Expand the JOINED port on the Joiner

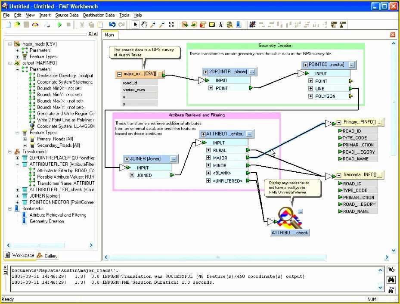132,175
